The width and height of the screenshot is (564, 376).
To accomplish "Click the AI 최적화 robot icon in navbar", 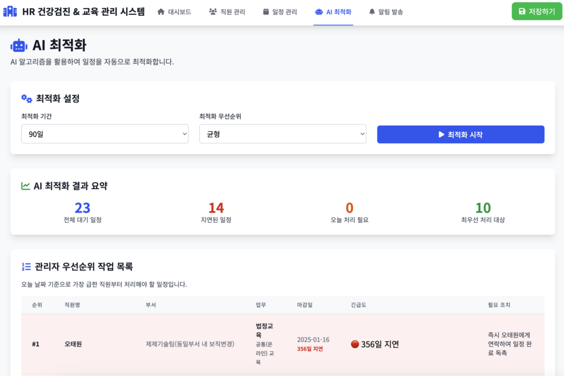I will [x=318, y=12].
